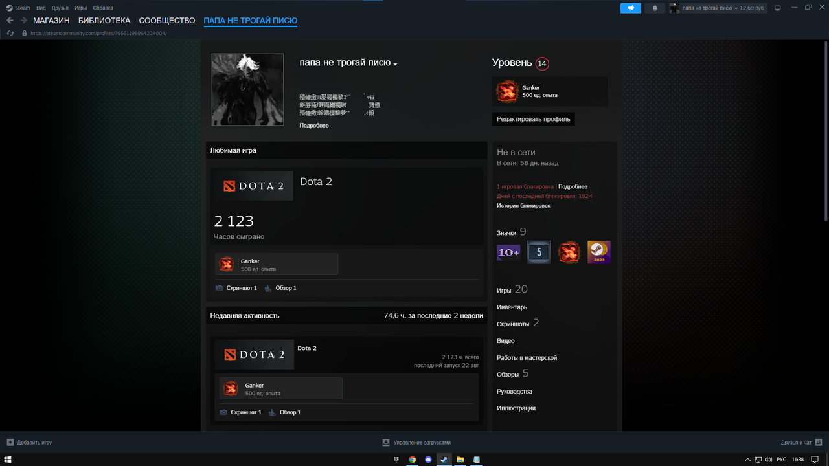The image size is (829, 466).
Task: Switch to the МАГАЗИН tab
Action: [x=51, y=21]
